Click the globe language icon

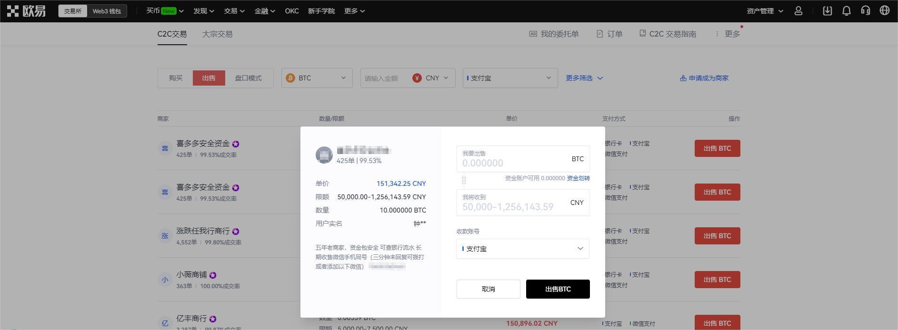pyautogui.click(x=884, y=11)
